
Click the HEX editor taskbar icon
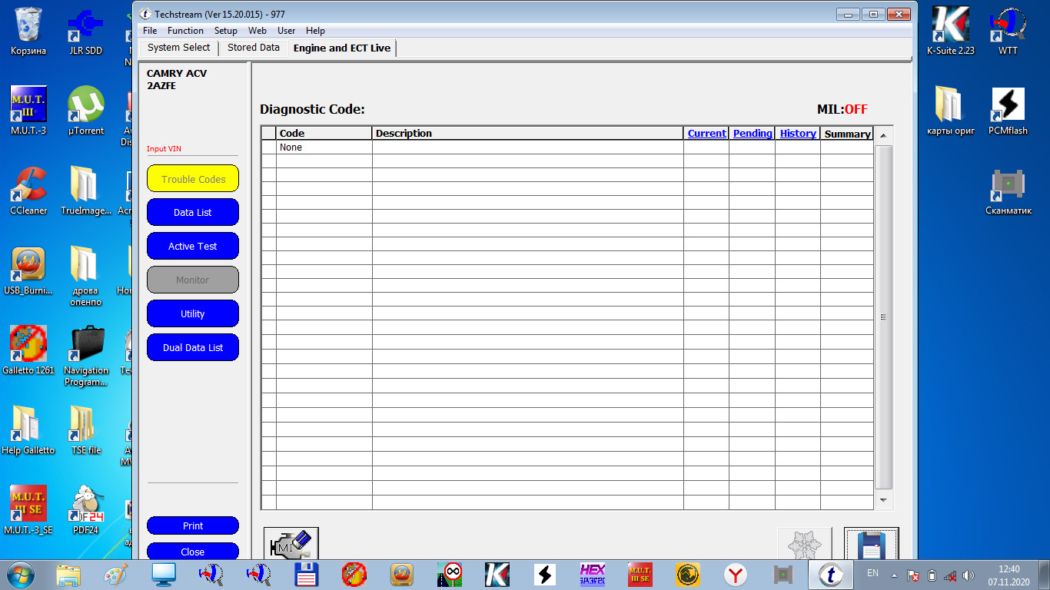(592, 574)
